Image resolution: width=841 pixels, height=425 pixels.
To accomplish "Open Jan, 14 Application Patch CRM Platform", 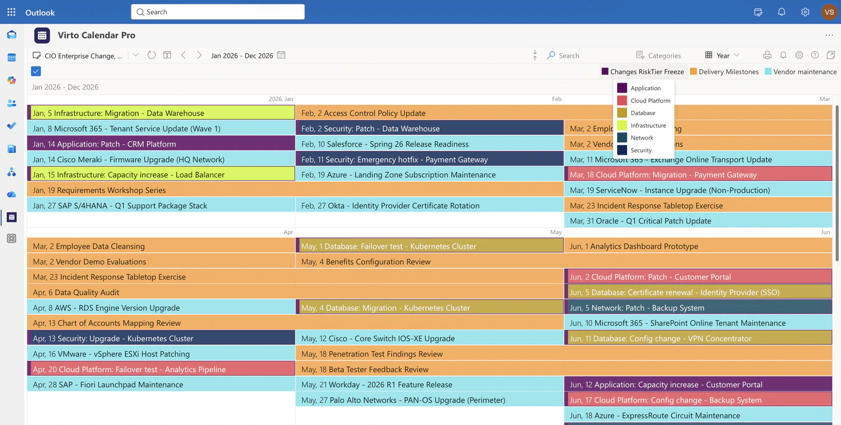I will point(161,144).
